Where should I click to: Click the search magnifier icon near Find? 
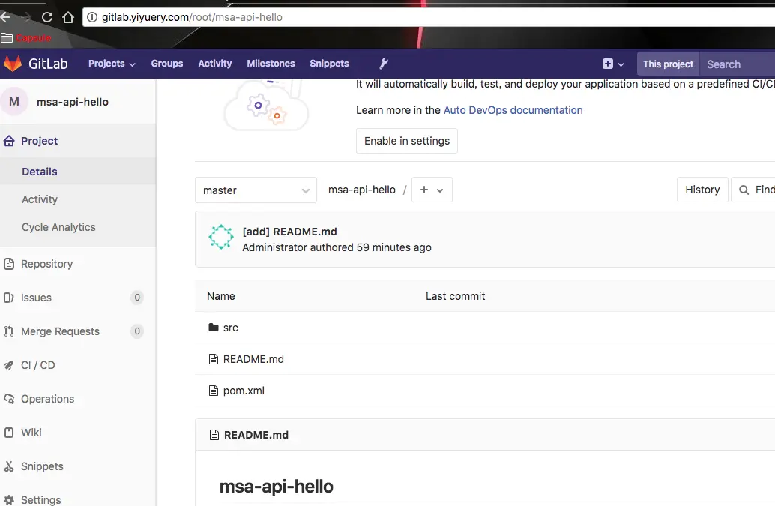point(744,190)
